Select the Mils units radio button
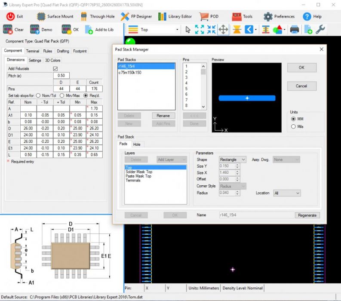The height and width of the screenshot is (301, 341). coord(294,126)
